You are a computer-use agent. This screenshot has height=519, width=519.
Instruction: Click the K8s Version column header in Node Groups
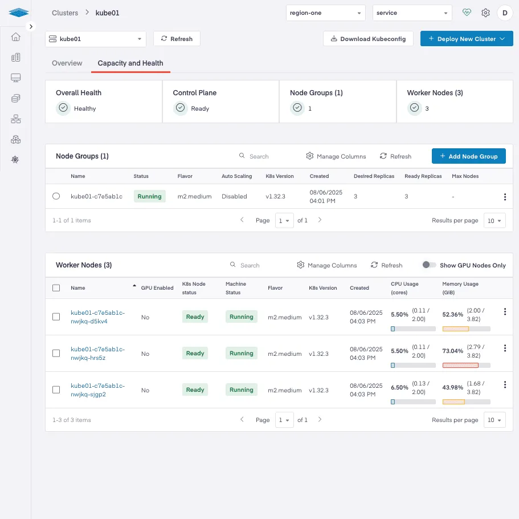(x=280, y=176)
